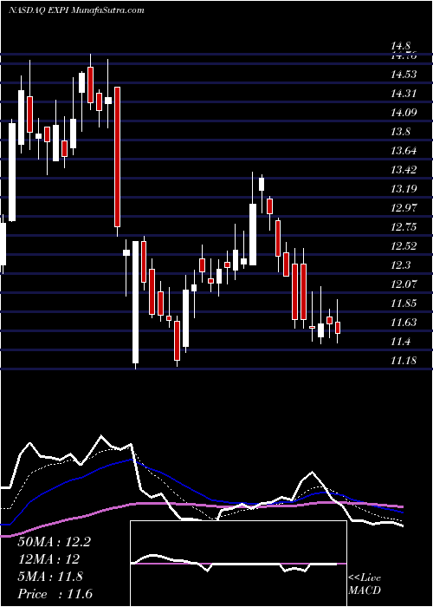Click inside the MACD indicator box

click(x=238, y=564)
